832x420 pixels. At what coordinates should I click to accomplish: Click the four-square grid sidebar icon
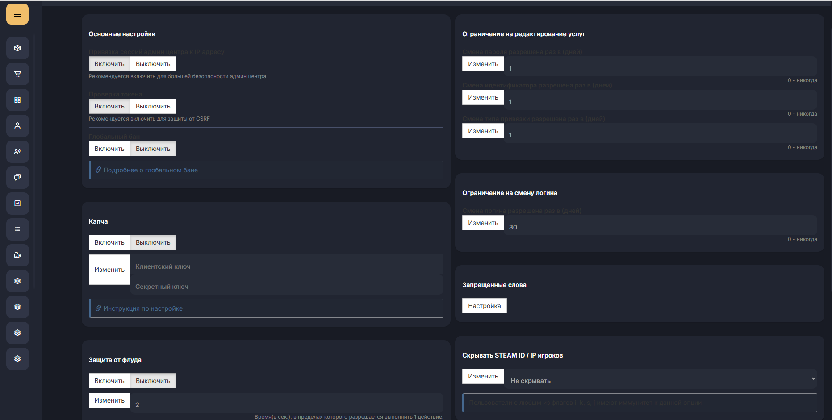click(17, 100)
